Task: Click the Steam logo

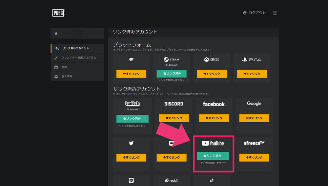Action: pyautogui.click(x=172, y=59)
